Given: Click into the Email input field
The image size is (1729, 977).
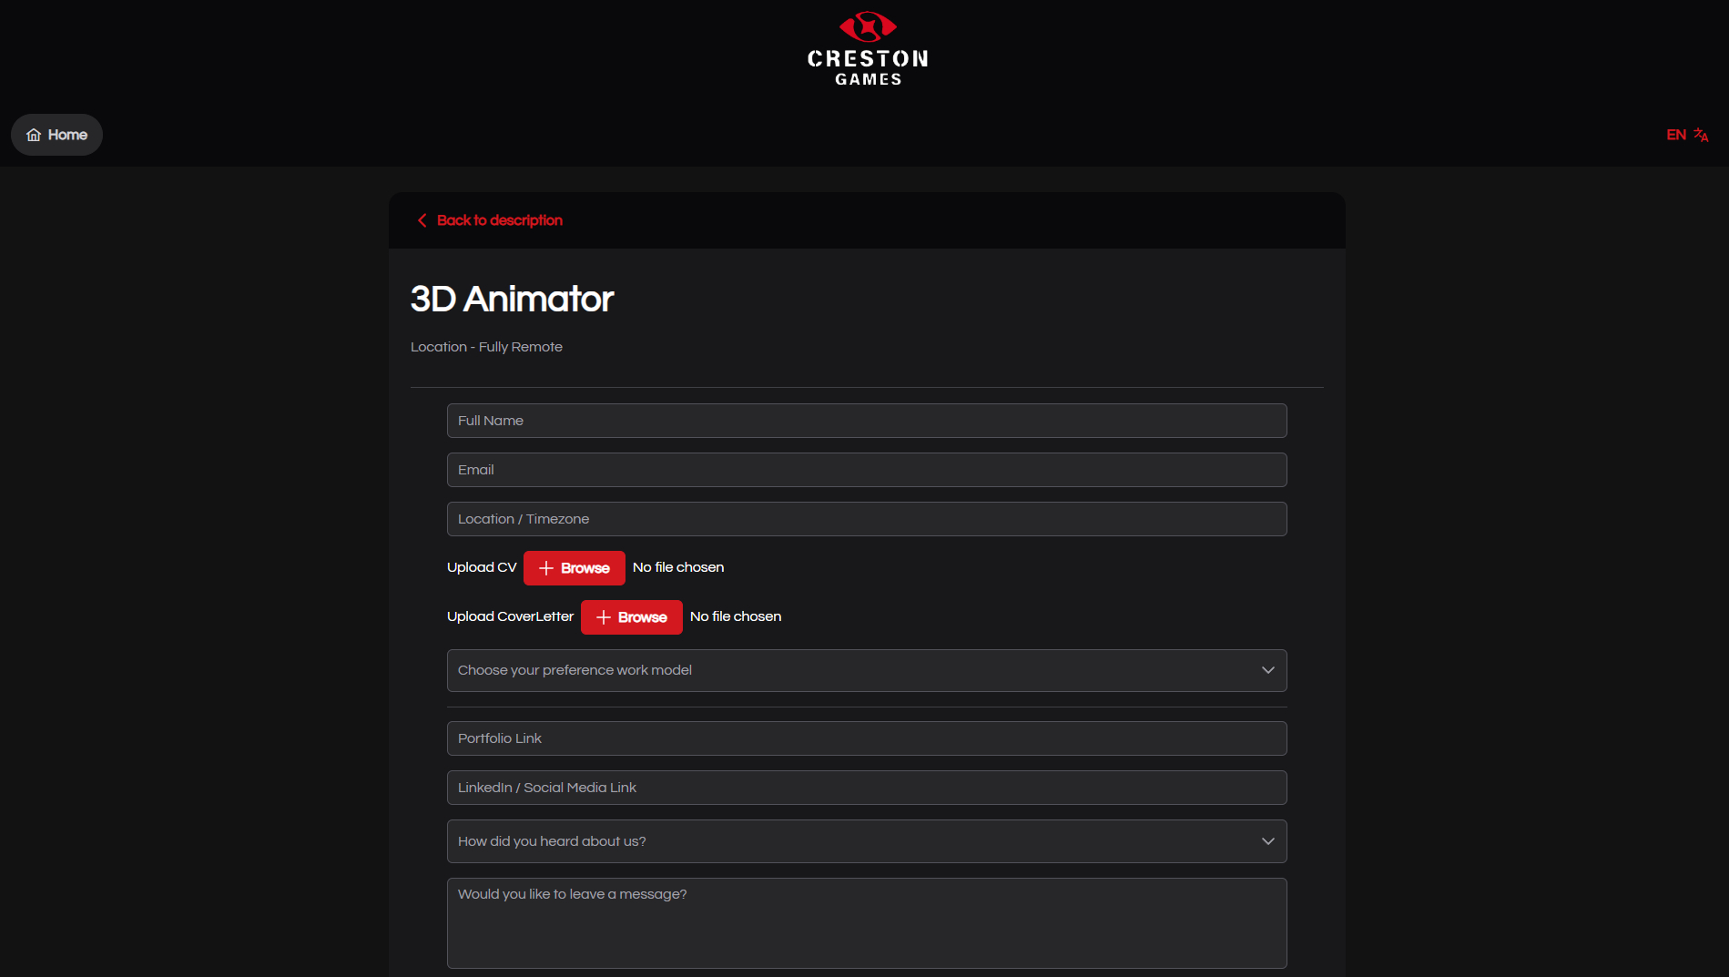Looking at the screenshot, I should (x=867, y=470).
